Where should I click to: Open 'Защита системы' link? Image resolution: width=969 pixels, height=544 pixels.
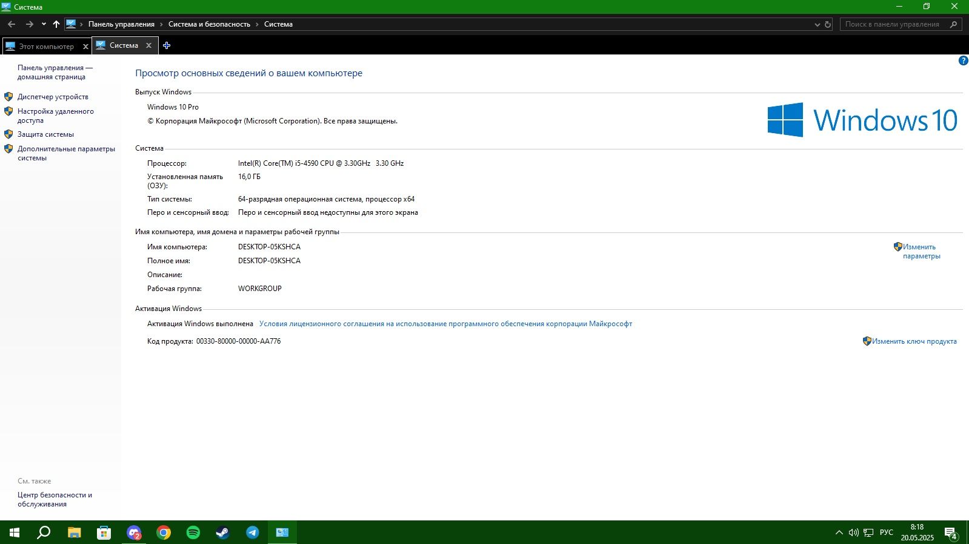coord(45,134)
